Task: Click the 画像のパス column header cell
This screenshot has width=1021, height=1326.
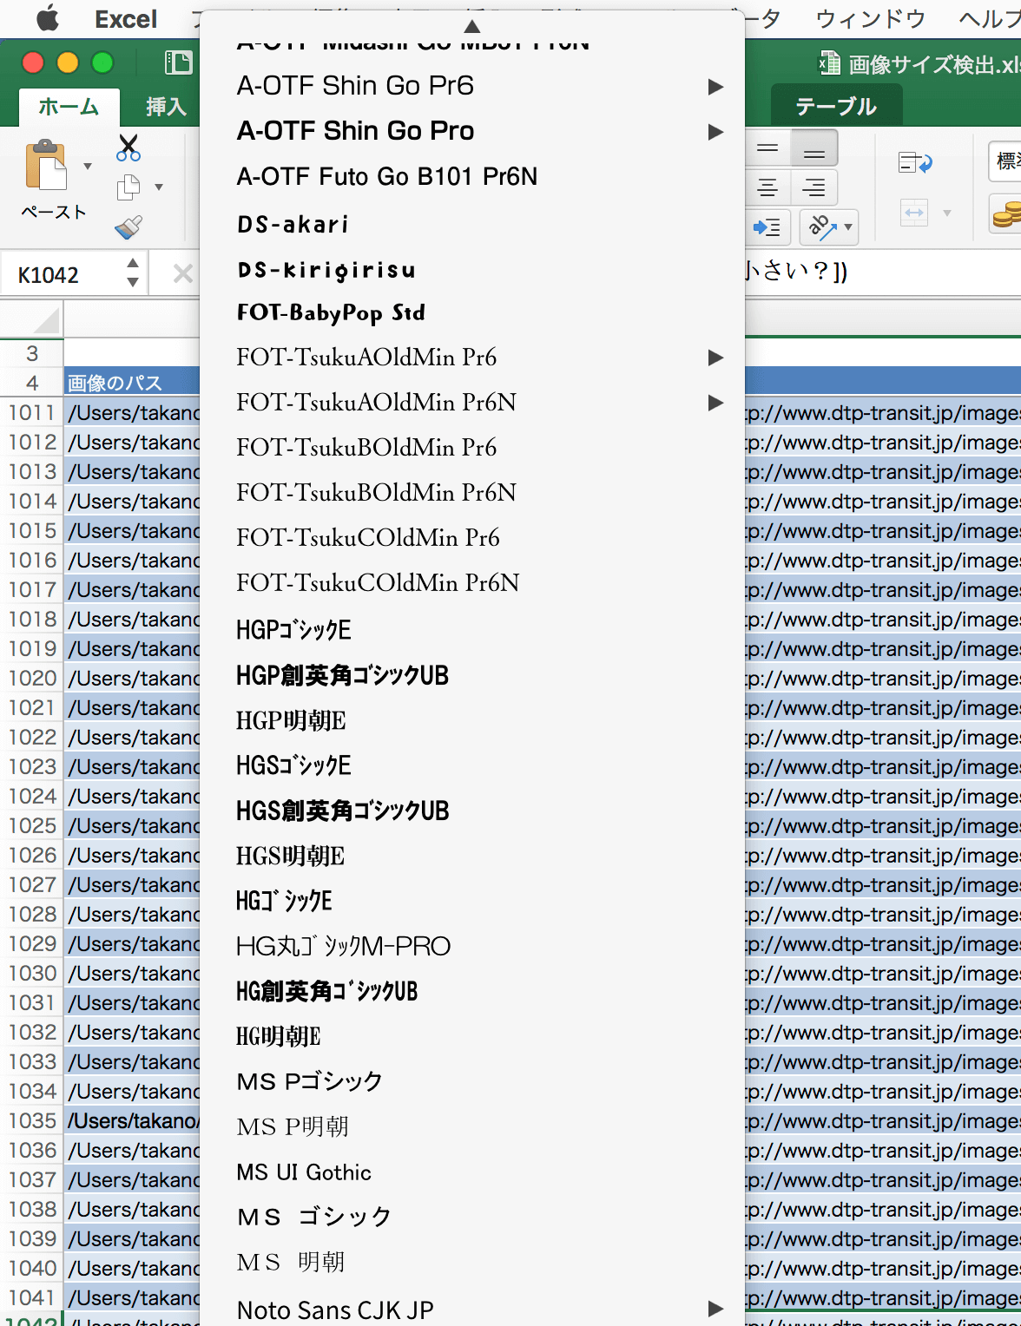Action: [x=133, y=383]
